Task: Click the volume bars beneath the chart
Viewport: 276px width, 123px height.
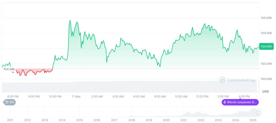Action: (x=129, y=87)
